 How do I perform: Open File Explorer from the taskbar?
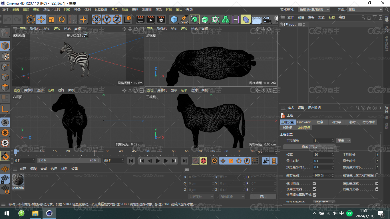(x=35, y=213)
